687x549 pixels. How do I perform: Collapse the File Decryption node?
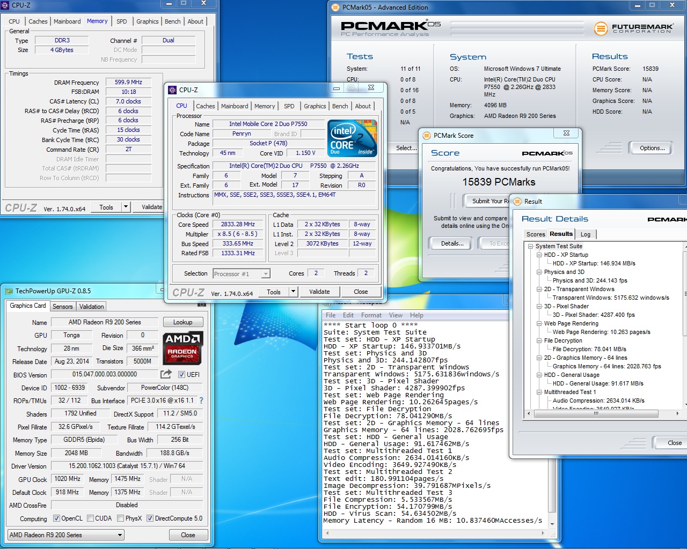click(x=539, y=341)
